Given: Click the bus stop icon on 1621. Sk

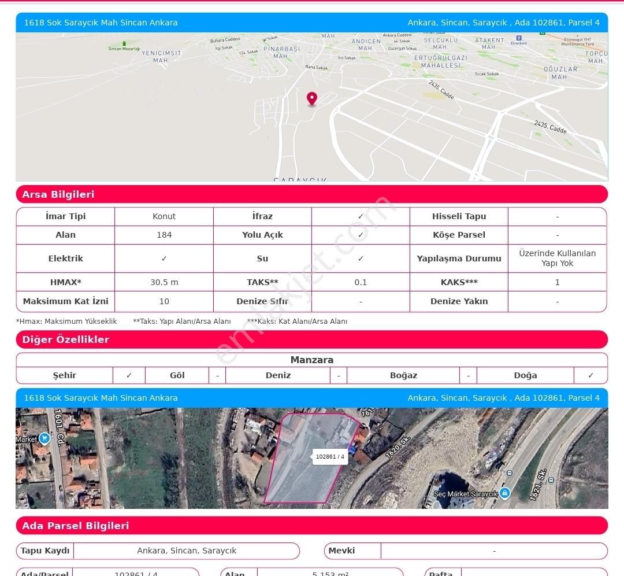Looking at the screenshot, I should (551, 479).
